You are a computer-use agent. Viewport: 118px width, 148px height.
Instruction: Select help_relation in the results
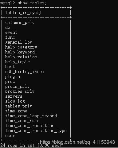21,57
